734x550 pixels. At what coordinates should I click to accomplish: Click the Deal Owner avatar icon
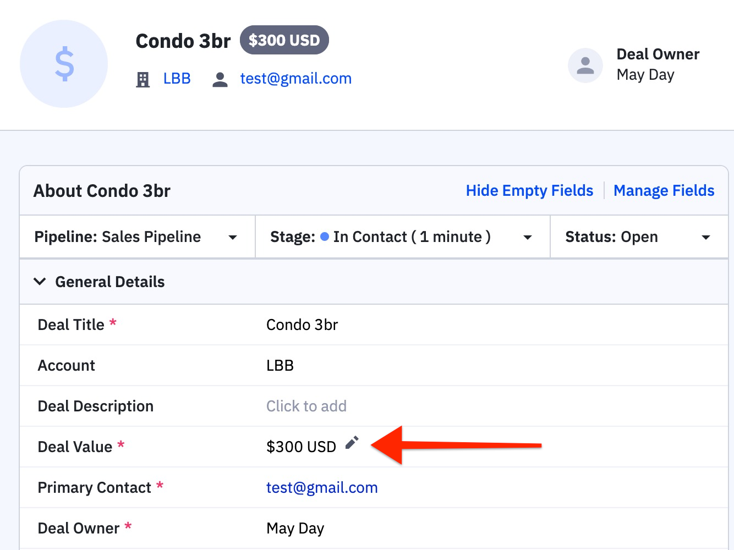click(585, 65)
